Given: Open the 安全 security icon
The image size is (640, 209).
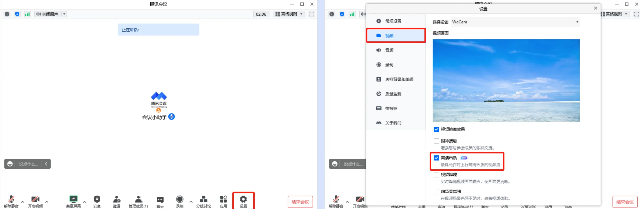Looking at the screenshot, I should click(97, 202).
